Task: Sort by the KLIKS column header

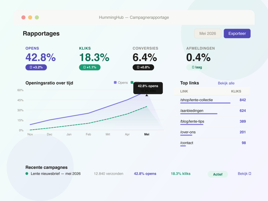Action: (x=236, y=91)
